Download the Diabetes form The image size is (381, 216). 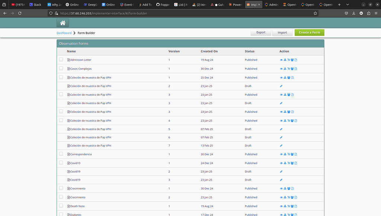coord(285,215)
